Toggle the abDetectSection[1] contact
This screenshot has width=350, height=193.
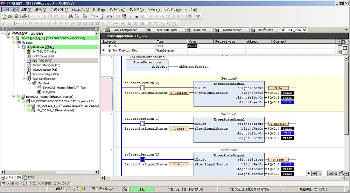142,124
